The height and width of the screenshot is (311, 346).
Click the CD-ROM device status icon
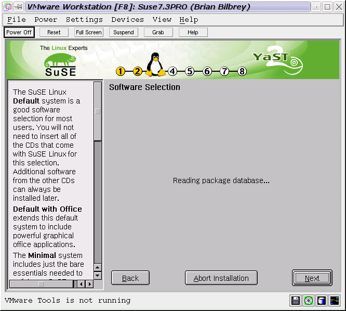[309, 301]
